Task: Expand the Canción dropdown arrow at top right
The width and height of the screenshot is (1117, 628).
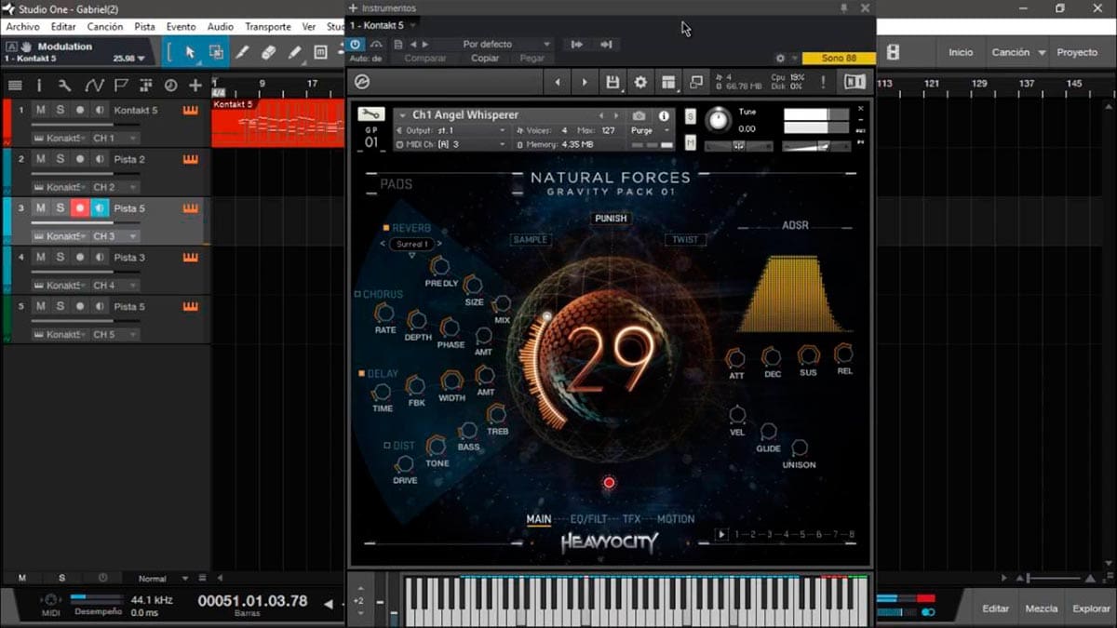Action: click(1043, 53)
